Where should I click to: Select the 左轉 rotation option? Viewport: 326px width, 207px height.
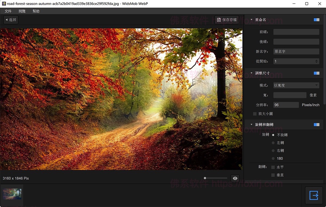(273, 143)
